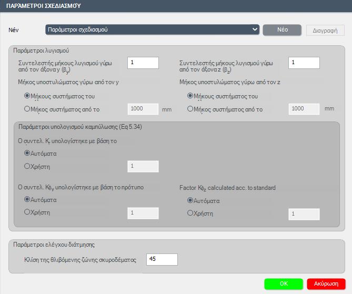Click the 1000 mm field for axis z
352x294 pixels.
304,109
